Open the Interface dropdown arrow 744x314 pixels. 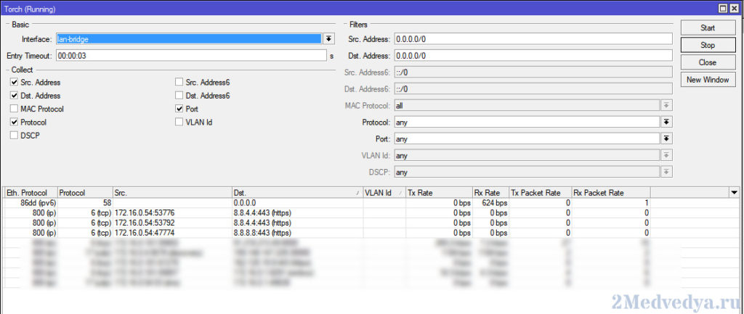[x=329, y=39]
